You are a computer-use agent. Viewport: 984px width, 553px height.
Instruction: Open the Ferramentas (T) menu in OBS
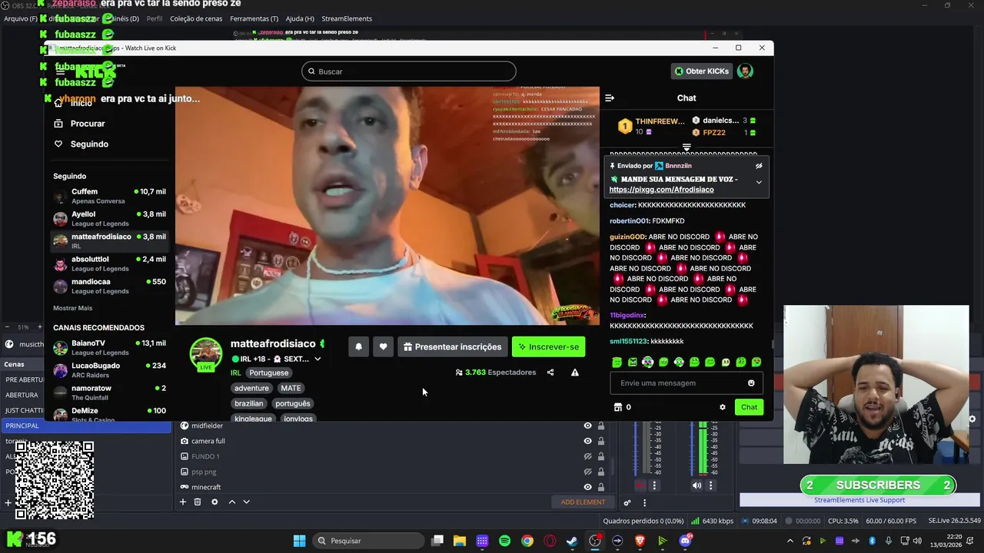(254, 18)
